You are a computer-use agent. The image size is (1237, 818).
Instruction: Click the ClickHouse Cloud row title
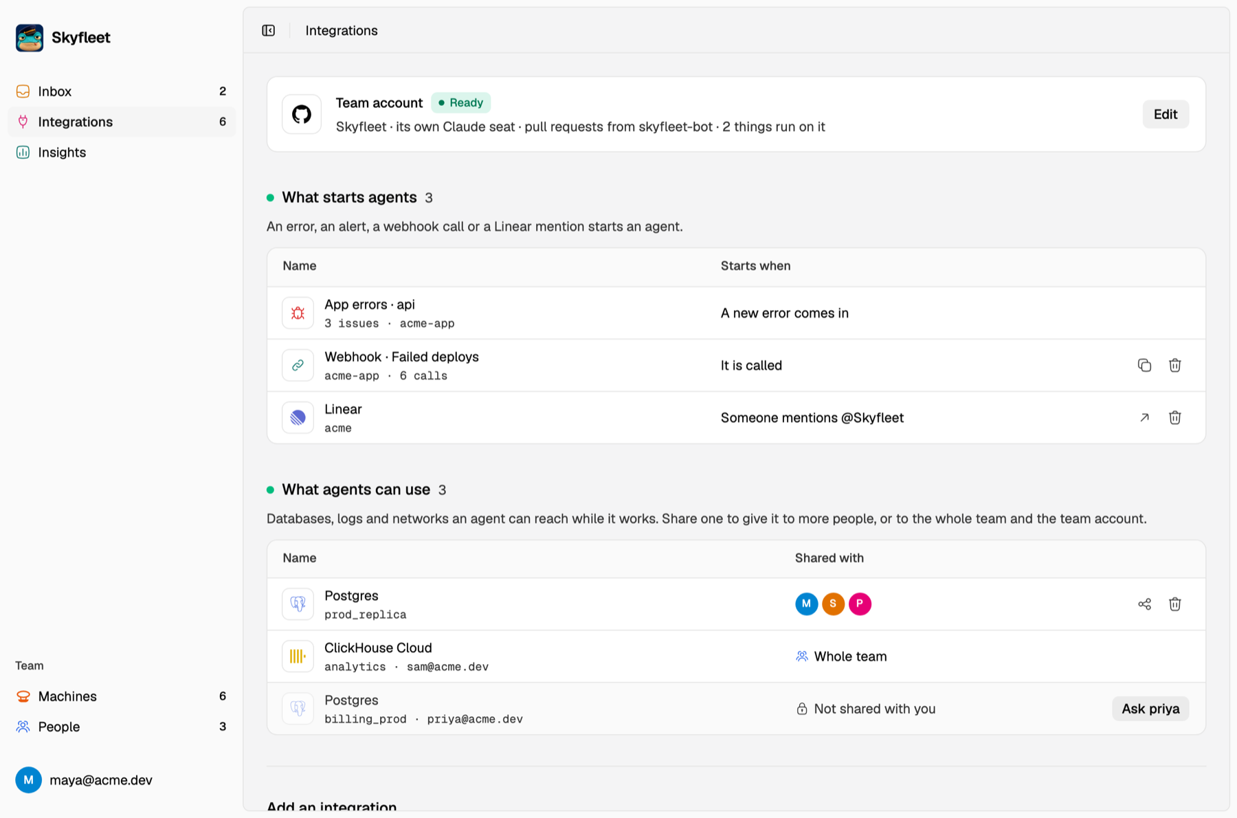[x=378, y=648]
